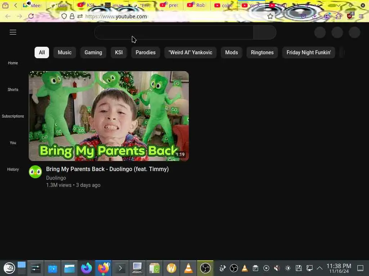This screenshot has width=369, height=276.
Task: Filter feed by Parodies chip
Action: coord(146,52)
